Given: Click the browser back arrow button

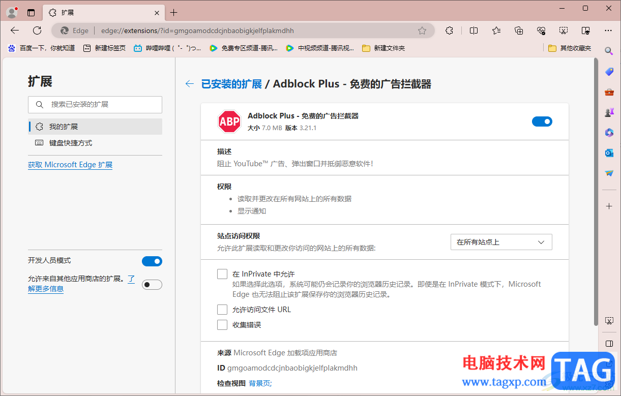Looking at the screenshot, I should tap(15, 31).
